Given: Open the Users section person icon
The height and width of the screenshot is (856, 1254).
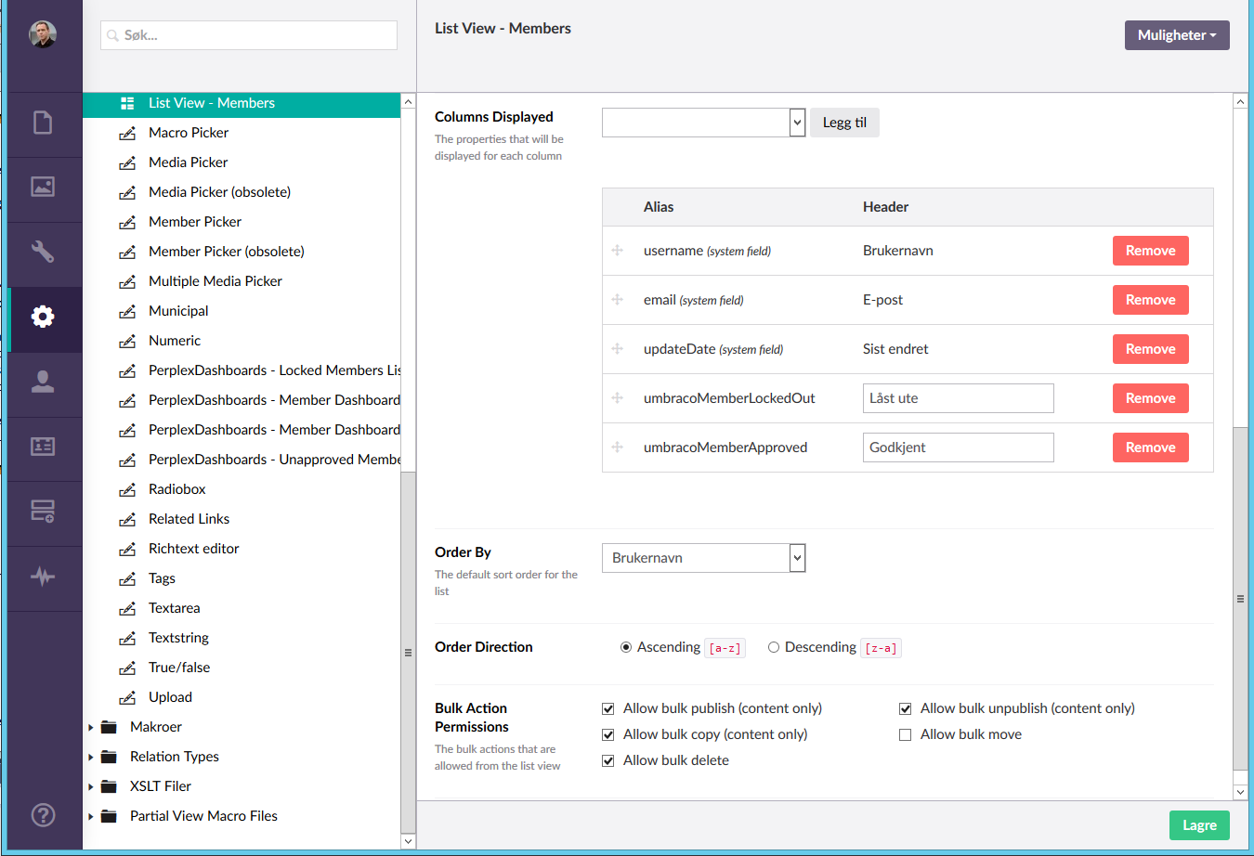Looking at the screenshot, I should coord(43,382).
